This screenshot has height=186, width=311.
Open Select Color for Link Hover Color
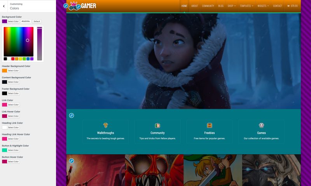[x=13, y=116]
